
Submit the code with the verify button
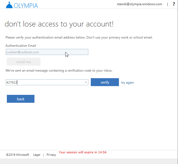(105, 82)
